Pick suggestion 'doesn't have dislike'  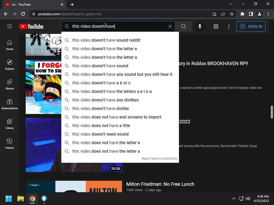coord(120,108)
